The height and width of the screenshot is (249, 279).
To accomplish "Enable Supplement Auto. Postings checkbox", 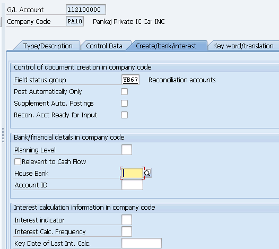I will [x=124, y=104].
